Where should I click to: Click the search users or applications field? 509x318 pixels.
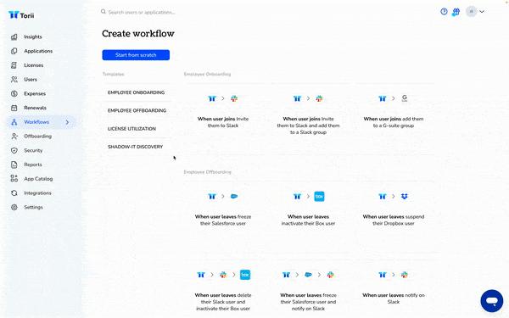tap(142, 12)
